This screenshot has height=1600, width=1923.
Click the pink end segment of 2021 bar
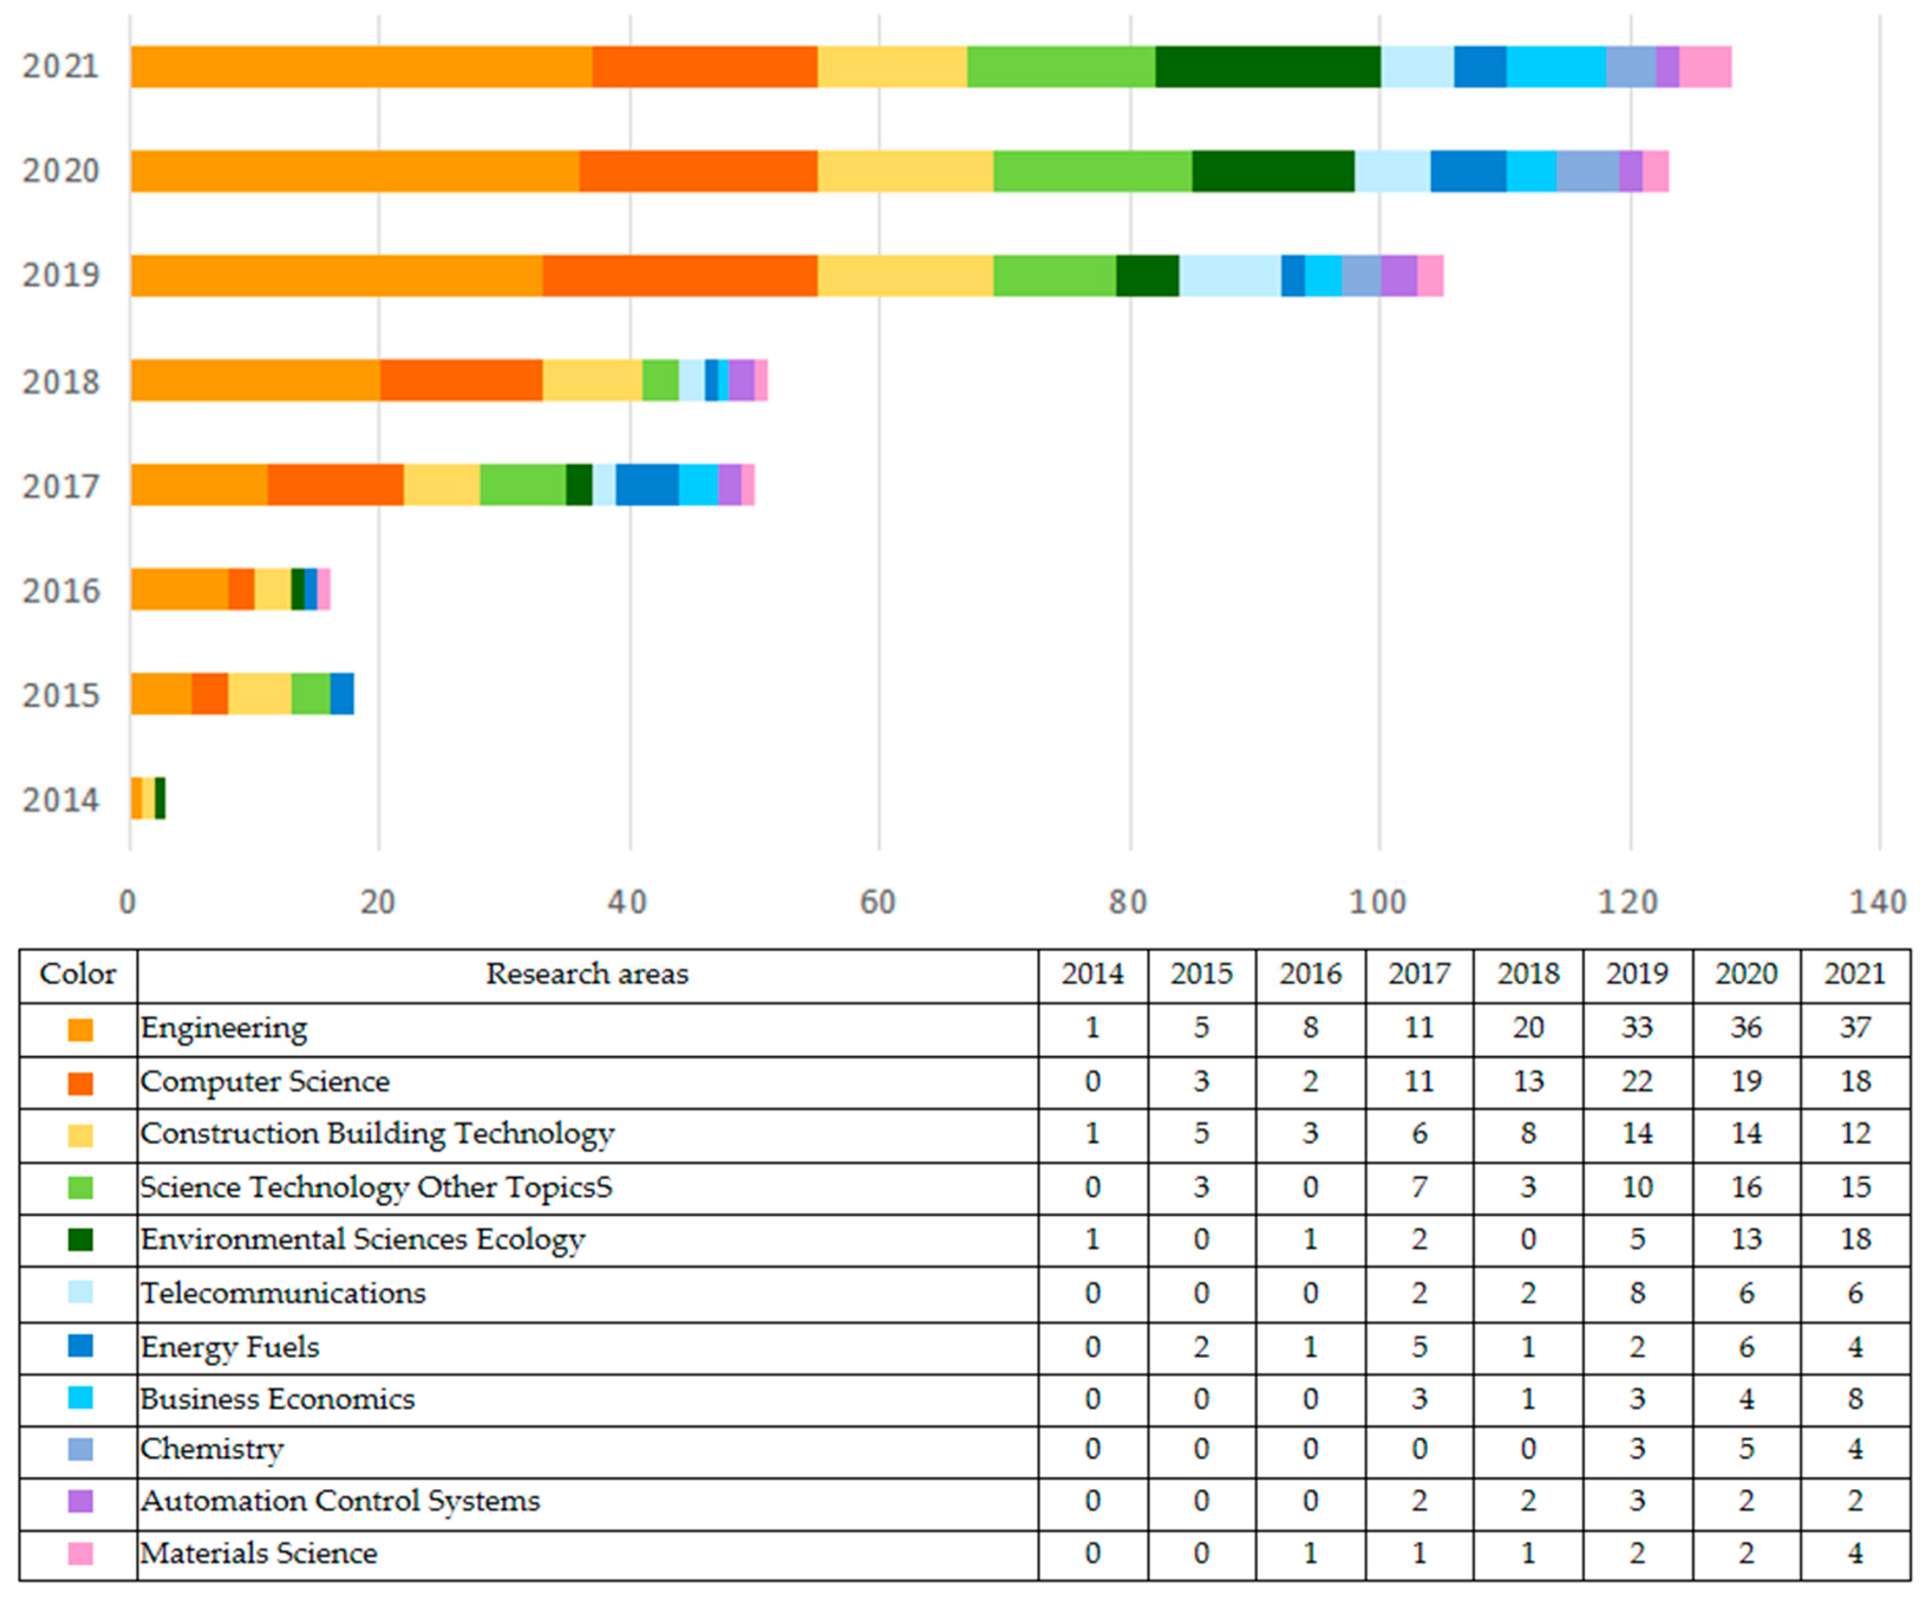[1705, 67]
